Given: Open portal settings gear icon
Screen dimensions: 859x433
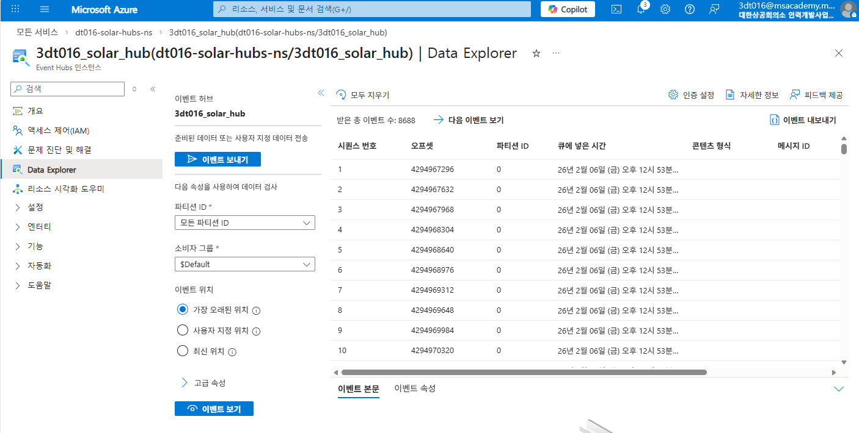Looking at the screenshot, I should (665, 9).
